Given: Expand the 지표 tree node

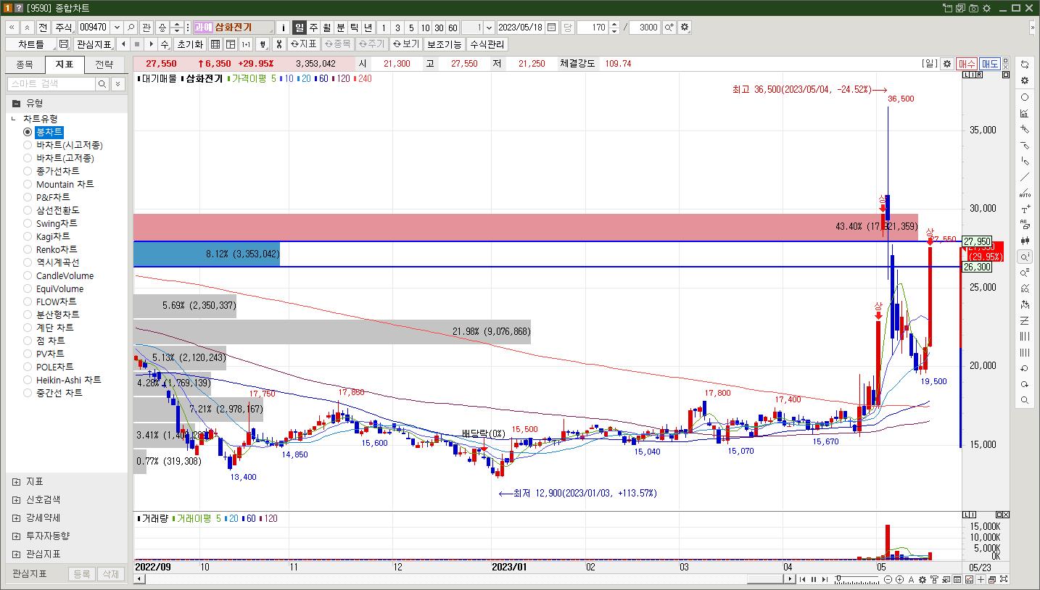Looking at the screenshot, I should 17,481.
